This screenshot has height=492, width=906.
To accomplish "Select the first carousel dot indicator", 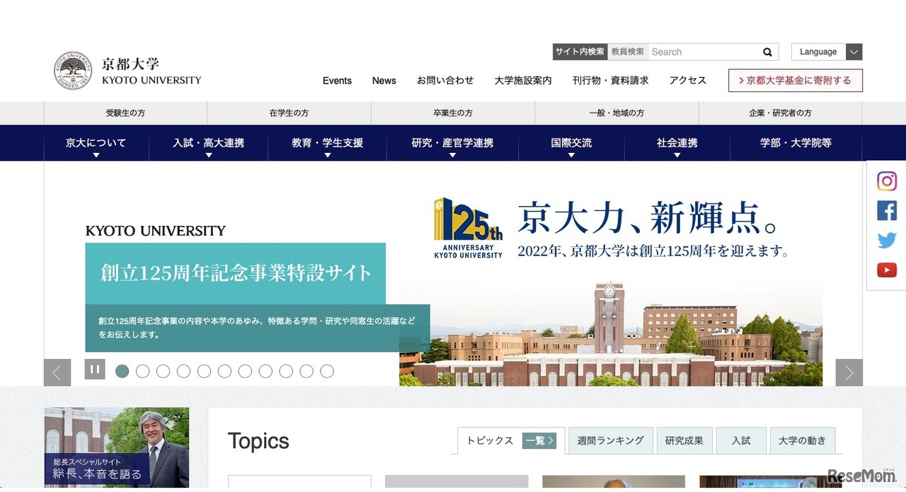I will pos(122,371).
